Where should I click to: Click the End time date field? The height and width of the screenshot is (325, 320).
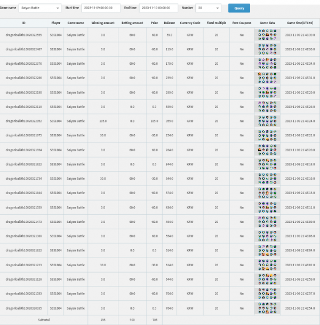click(158, 8)
